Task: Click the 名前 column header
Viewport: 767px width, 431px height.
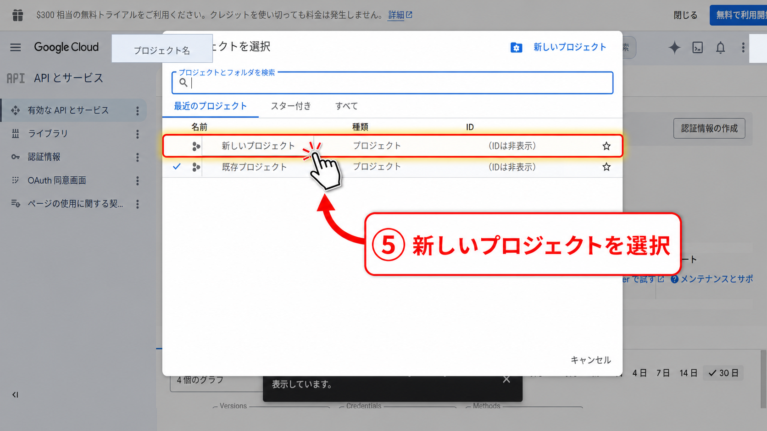Action: pyautogui.click(x=199, y=127)
